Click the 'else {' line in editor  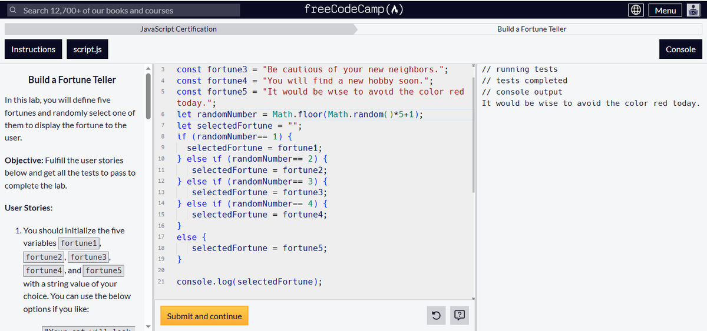(x=191, y=237)
